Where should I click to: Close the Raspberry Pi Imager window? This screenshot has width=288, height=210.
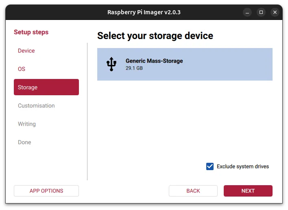[275, 12]
